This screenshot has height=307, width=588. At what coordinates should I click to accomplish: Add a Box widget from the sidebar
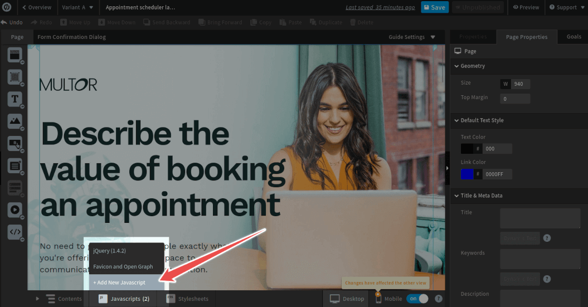tap(14, 77)
